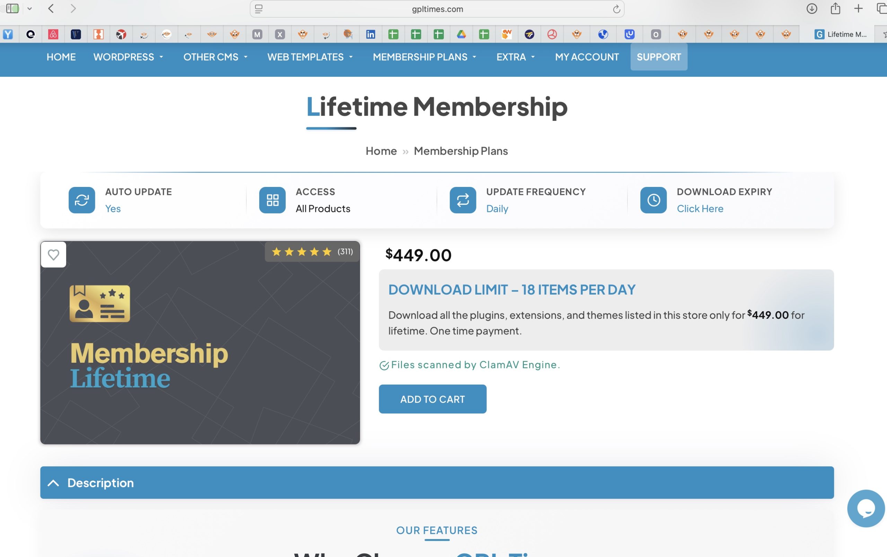
Task: Open the orange H favicon tab
Action: tap(98, 34)
